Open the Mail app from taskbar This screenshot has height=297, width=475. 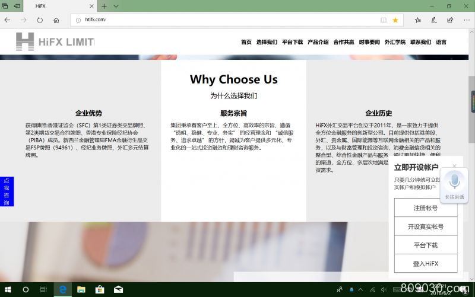(x=118, y=290)
